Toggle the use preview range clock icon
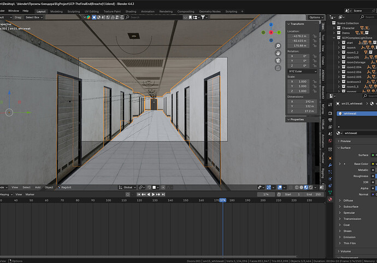 pos(279,195)
